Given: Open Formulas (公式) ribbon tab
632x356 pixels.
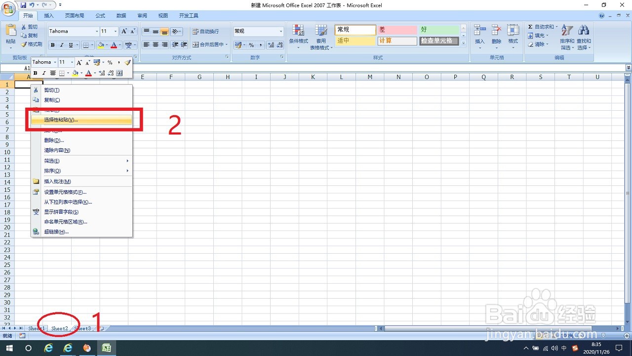Looking at the screenshot, I should tap(100, 16).
